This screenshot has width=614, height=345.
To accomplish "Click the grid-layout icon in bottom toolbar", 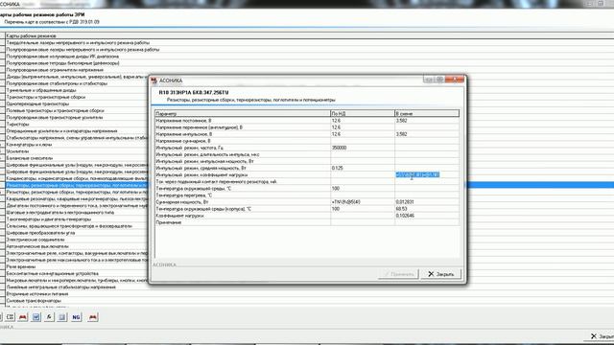I will [11, 317].
